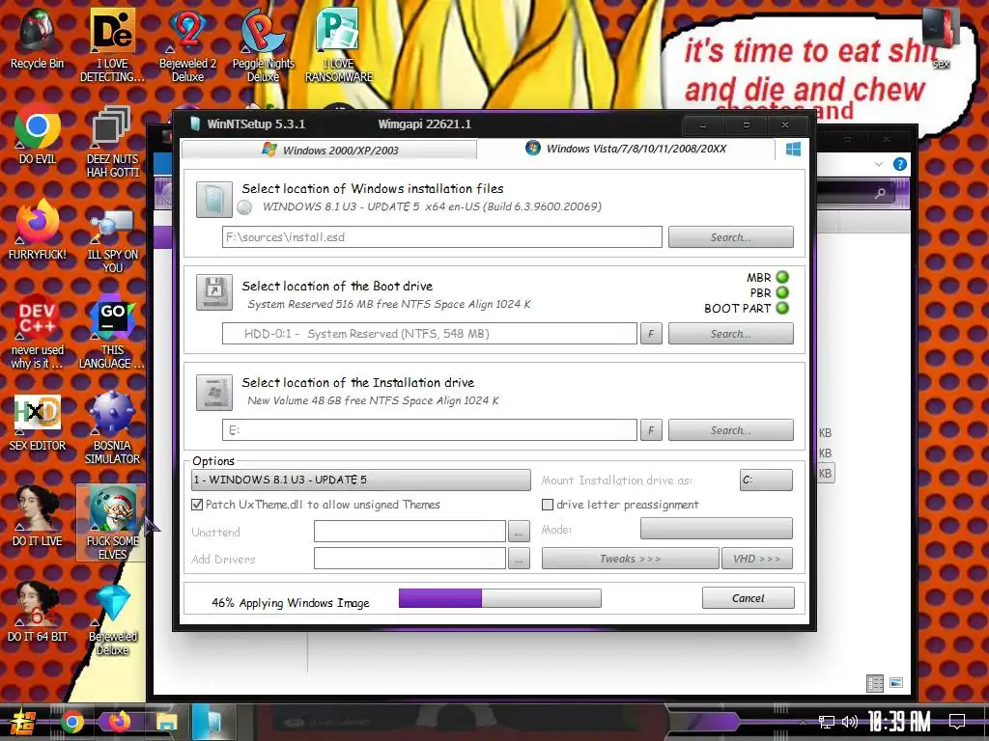Launch the HxD SEX EDITOR shortcut
This screenshot has height=741, width=989.
[x=37, y=423]
